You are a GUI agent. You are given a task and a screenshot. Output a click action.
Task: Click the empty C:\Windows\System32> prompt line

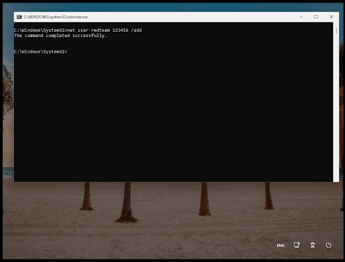tap(40, 51)
